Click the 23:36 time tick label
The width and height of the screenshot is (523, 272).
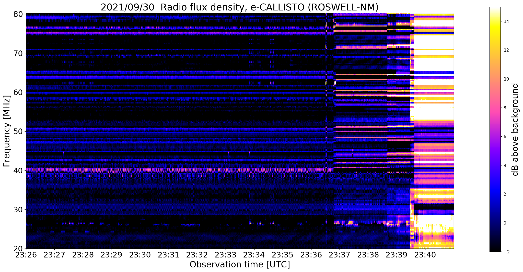pyautogui.click(x=311, y=255)
